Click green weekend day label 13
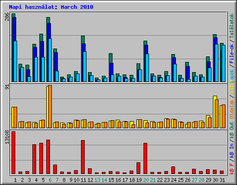237x185 pixels. tap(97, 180)
